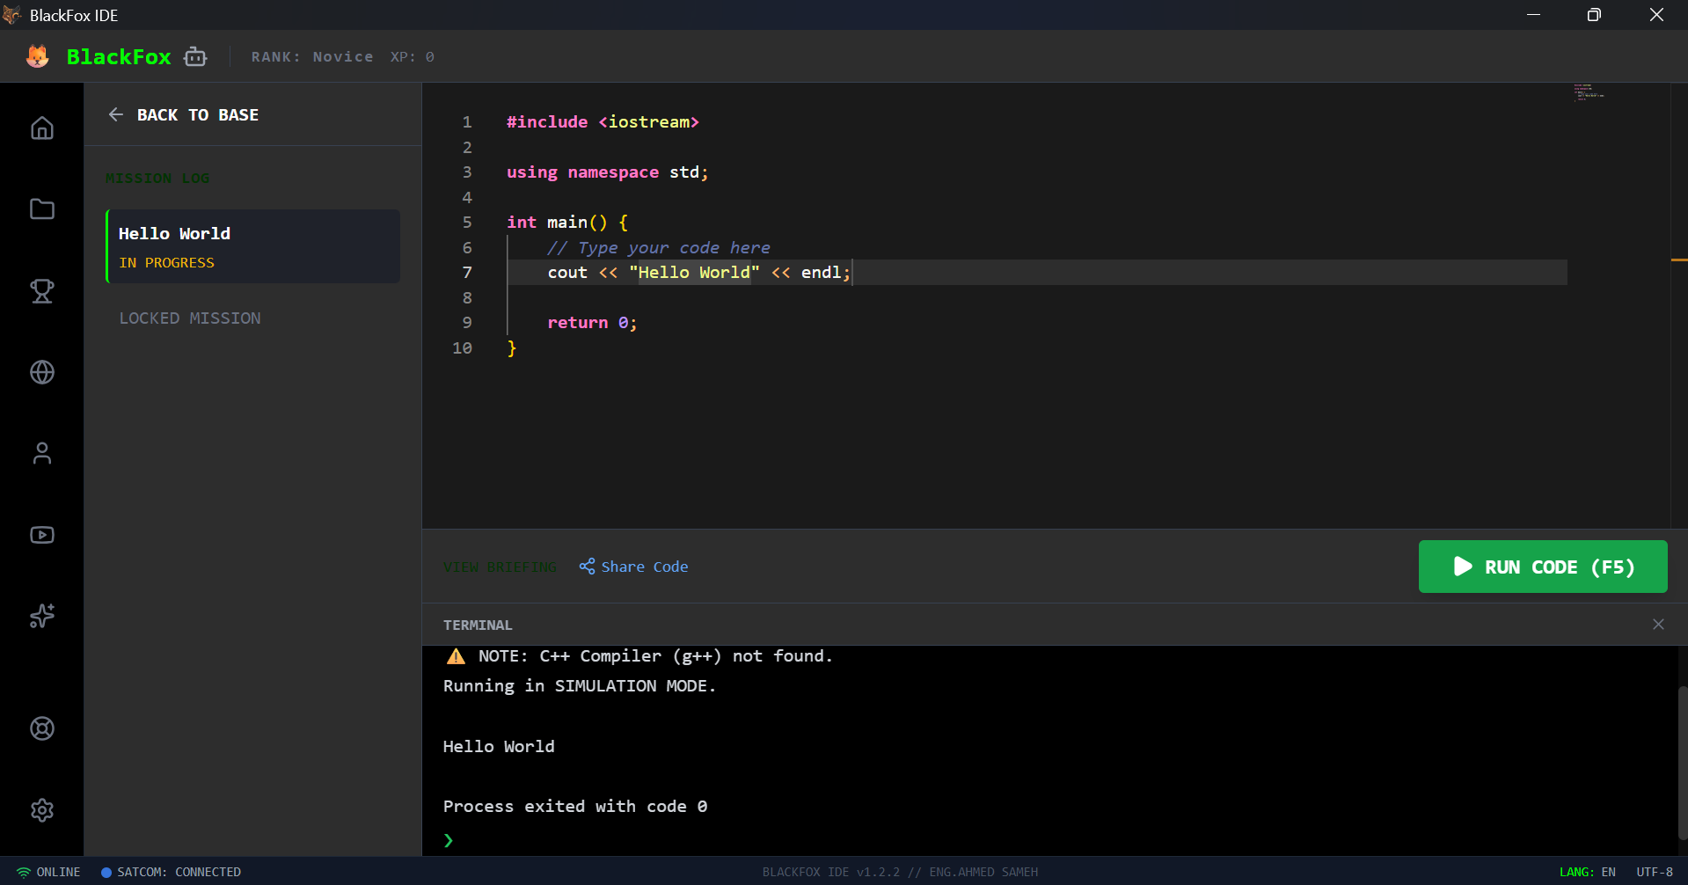Click the globe community icon
Screen dimensions: 1688x885
(42, 372)
